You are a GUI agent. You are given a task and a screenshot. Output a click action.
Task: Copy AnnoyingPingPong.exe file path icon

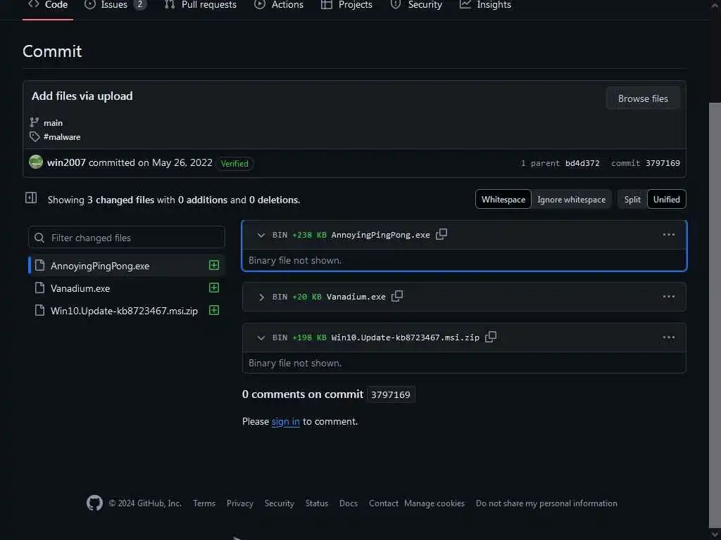tap(441, 234)
